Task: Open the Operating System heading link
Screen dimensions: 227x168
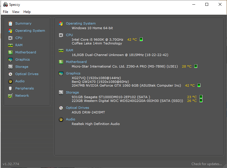Action: 81,23
